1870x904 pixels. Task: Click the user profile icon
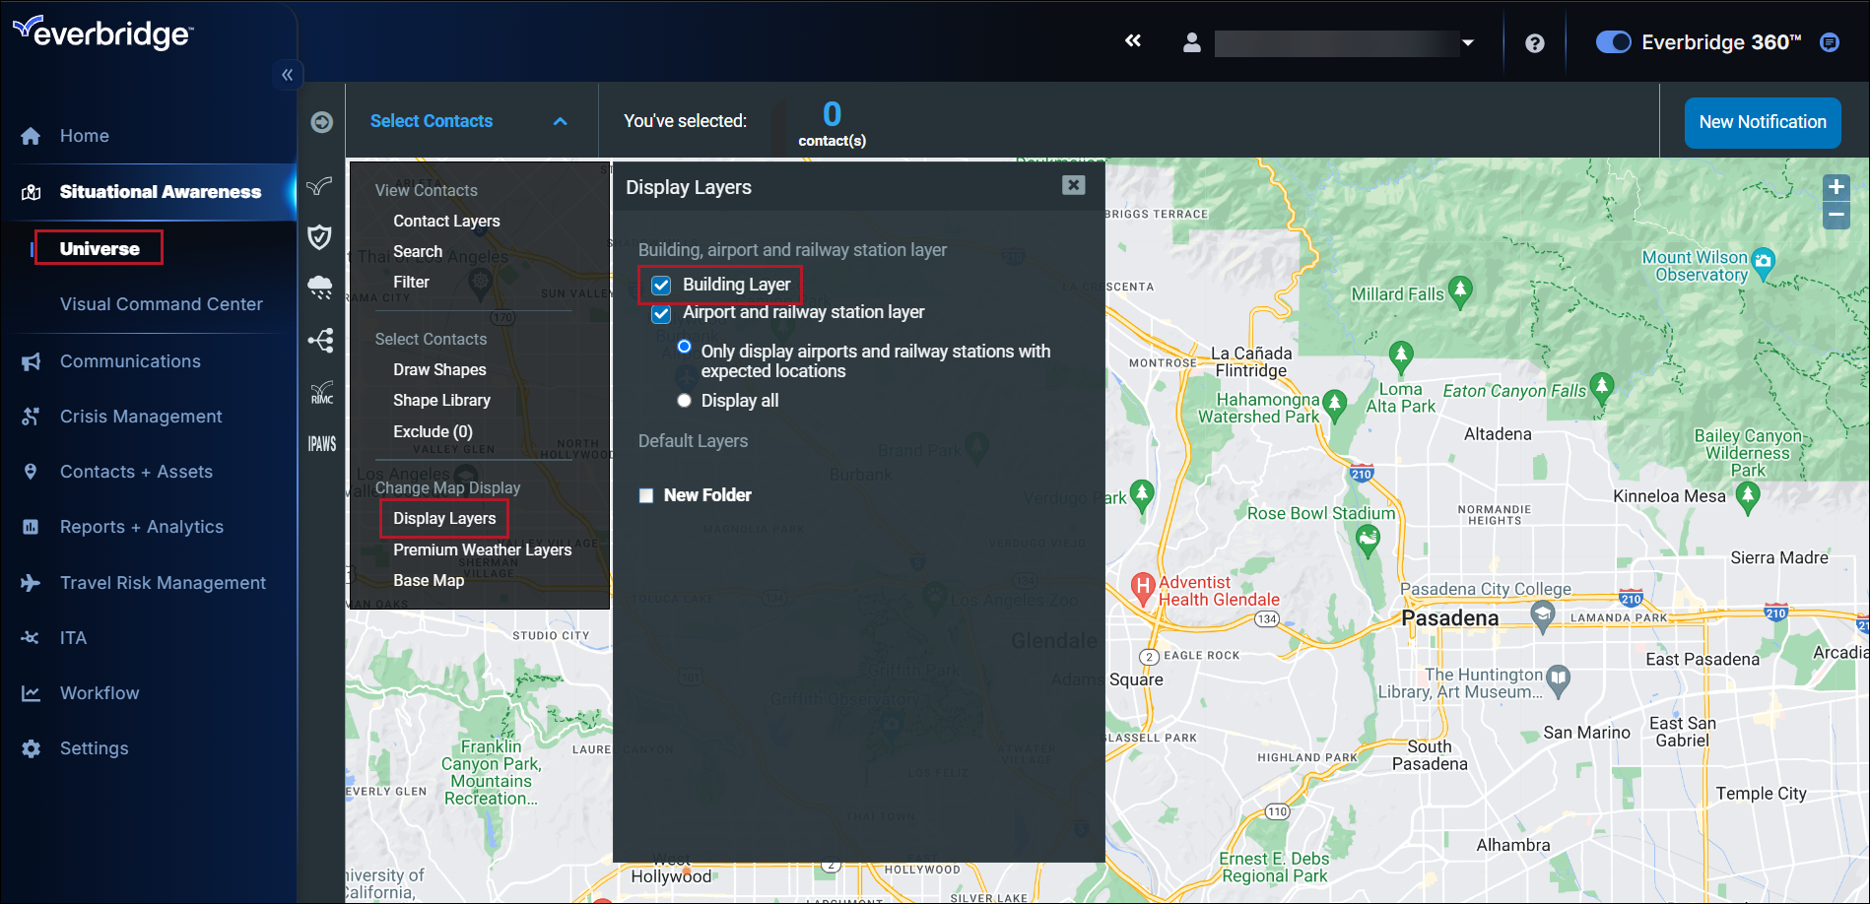[x=1192, y=43]
